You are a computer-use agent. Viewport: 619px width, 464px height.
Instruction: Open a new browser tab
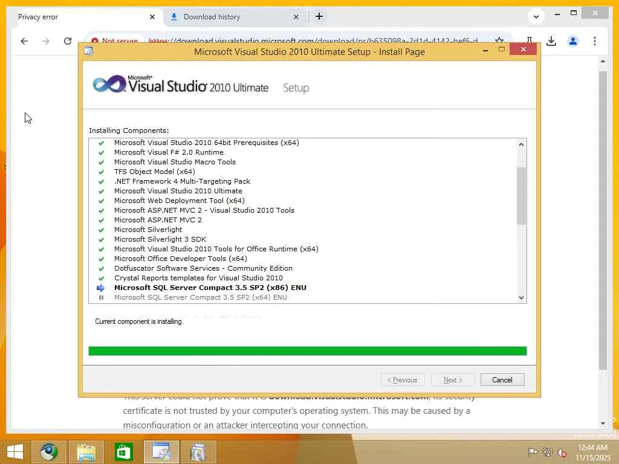click(319, 16)
